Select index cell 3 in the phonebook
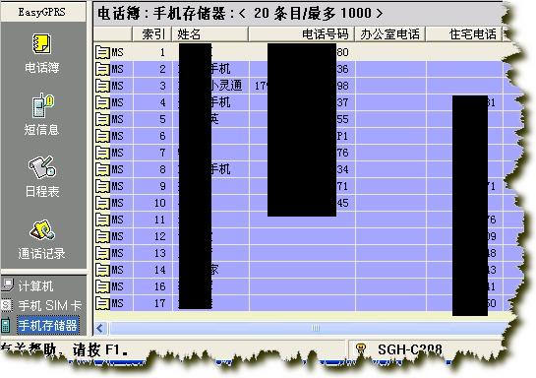 151,86
